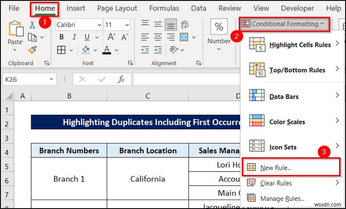Center text horizontally
Screen dimensions: 346x209
(x=158, y=37)
